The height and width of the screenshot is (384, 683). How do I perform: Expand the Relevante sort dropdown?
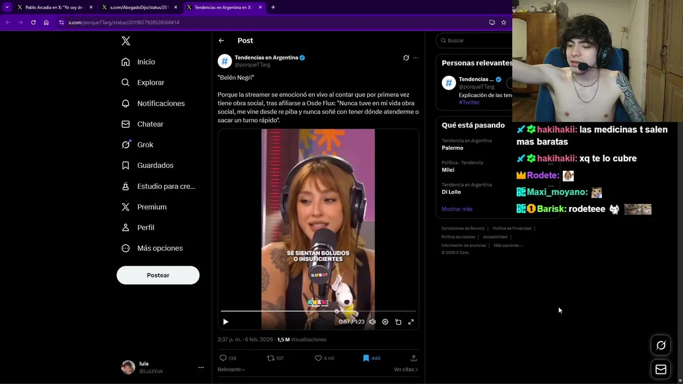pyautogui.click(x=231, y=370)
